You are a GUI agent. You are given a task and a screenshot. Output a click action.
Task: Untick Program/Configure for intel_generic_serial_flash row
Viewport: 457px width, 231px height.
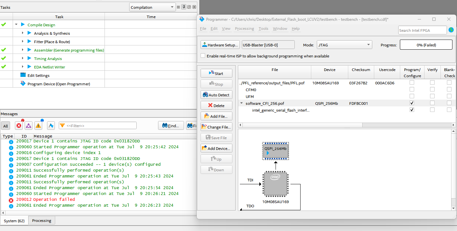[412, 110]
